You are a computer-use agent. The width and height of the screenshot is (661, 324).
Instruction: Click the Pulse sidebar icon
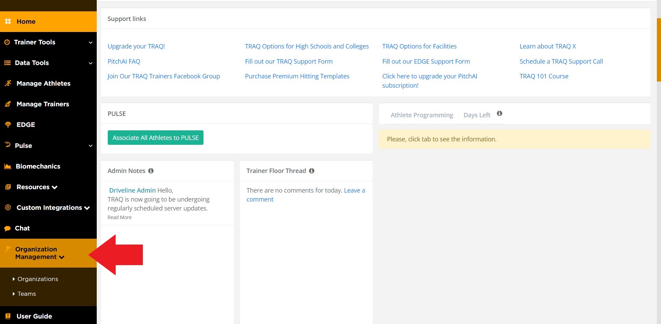(8, 145)
